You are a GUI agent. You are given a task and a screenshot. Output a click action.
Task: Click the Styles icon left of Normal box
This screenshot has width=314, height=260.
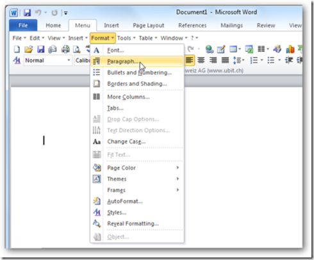click(x=17, y=60)
